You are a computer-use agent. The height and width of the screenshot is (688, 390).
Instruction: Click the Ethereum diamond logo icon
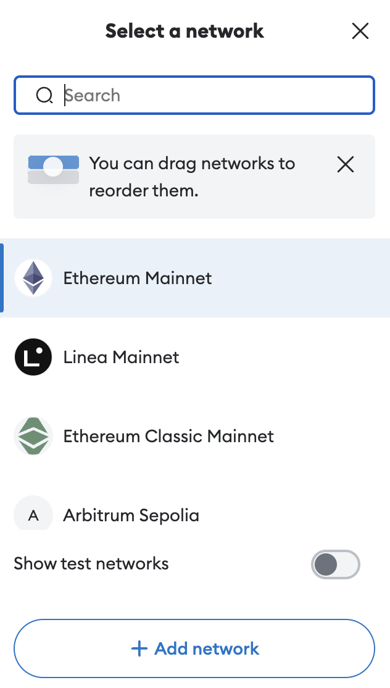pos(33,278)
